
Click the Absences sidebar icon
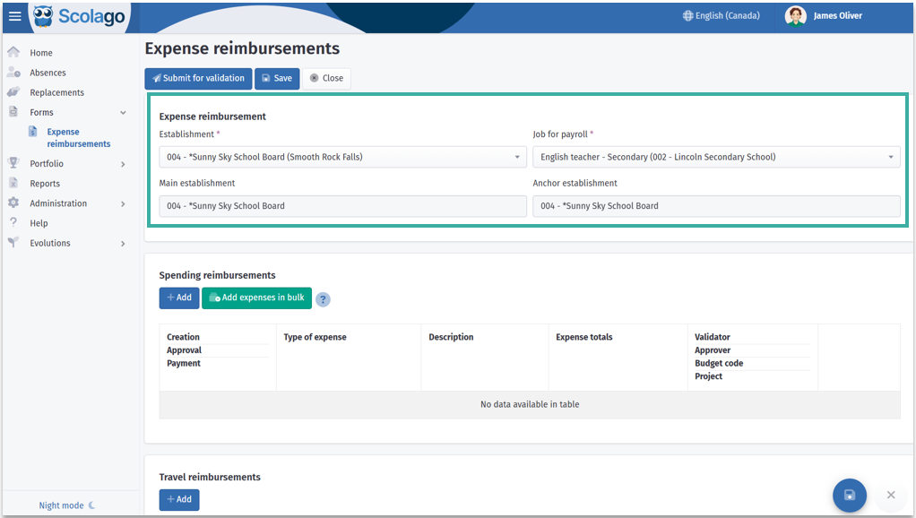click(x=13, y=72)
